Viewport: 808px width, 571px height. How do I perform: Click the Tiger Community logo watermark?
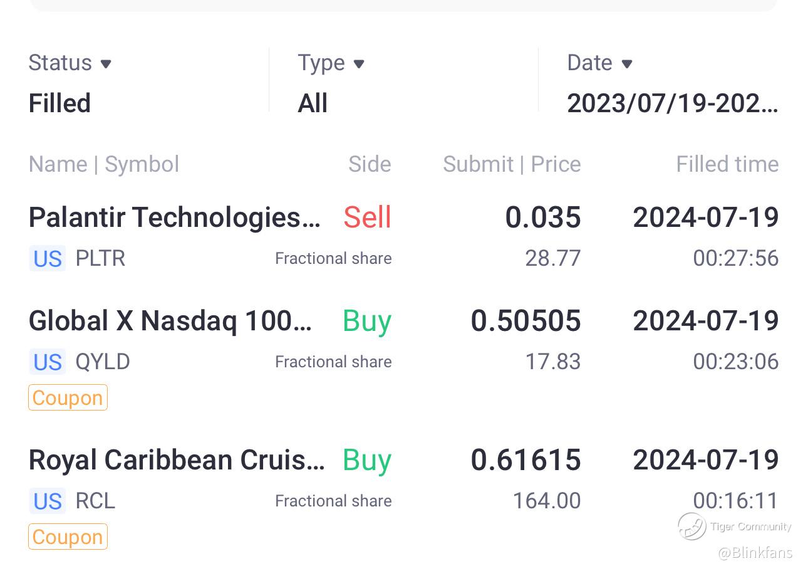[x=692, y=526]
